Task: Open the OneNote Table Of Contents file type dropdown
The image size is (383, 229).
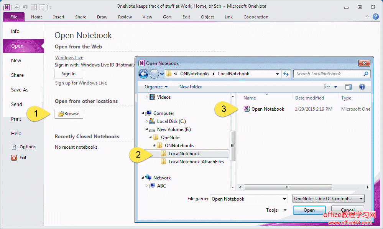Action: [x=328, y=199]
